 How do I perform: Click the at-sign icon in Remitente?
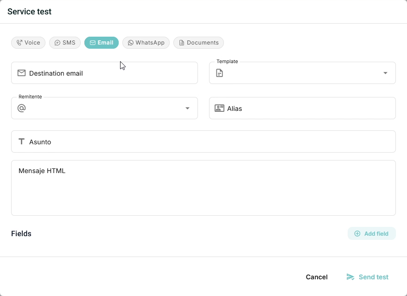point(21,108)
